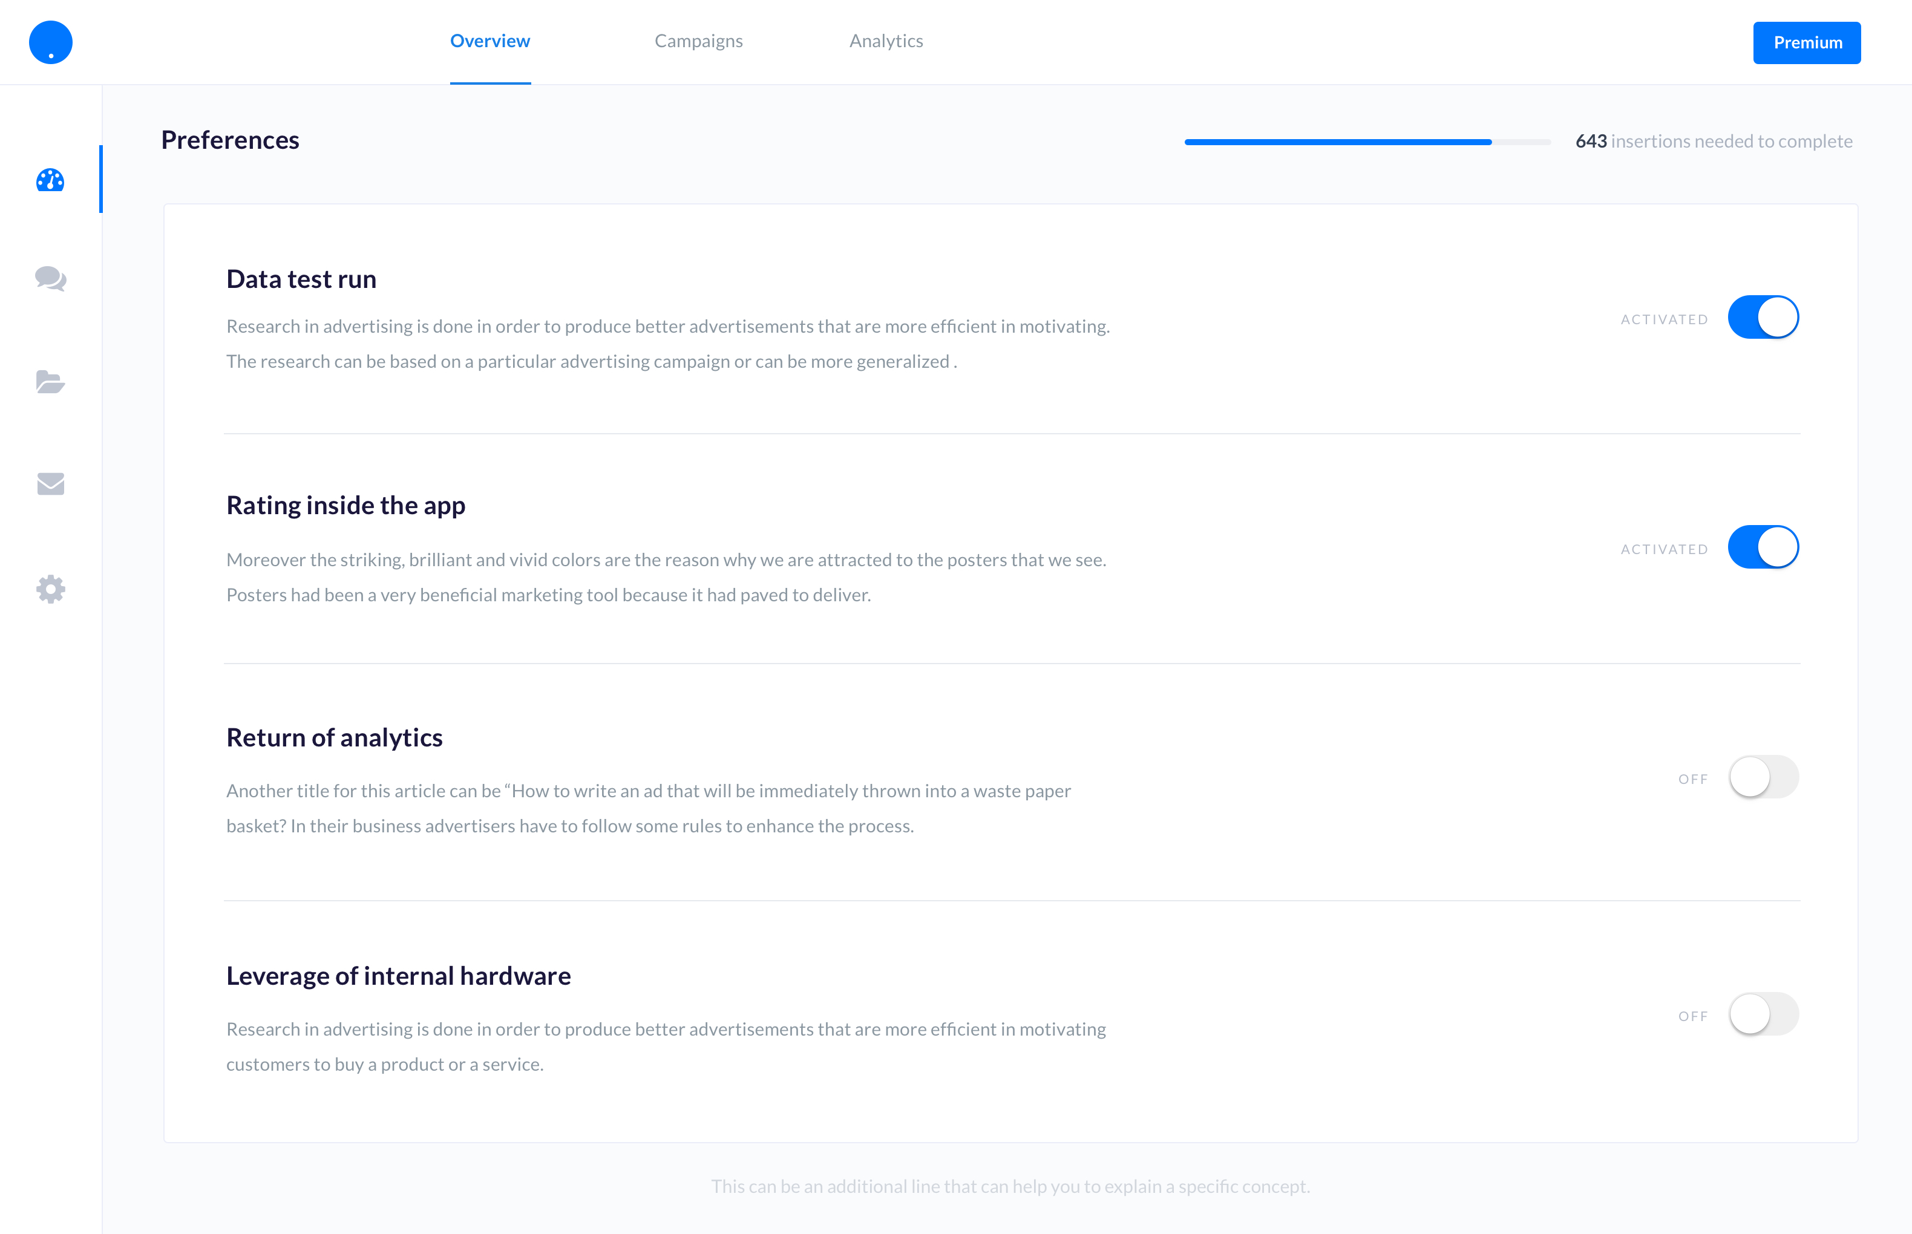Click the settings gear icon in sidebar

tap(49, 589)
